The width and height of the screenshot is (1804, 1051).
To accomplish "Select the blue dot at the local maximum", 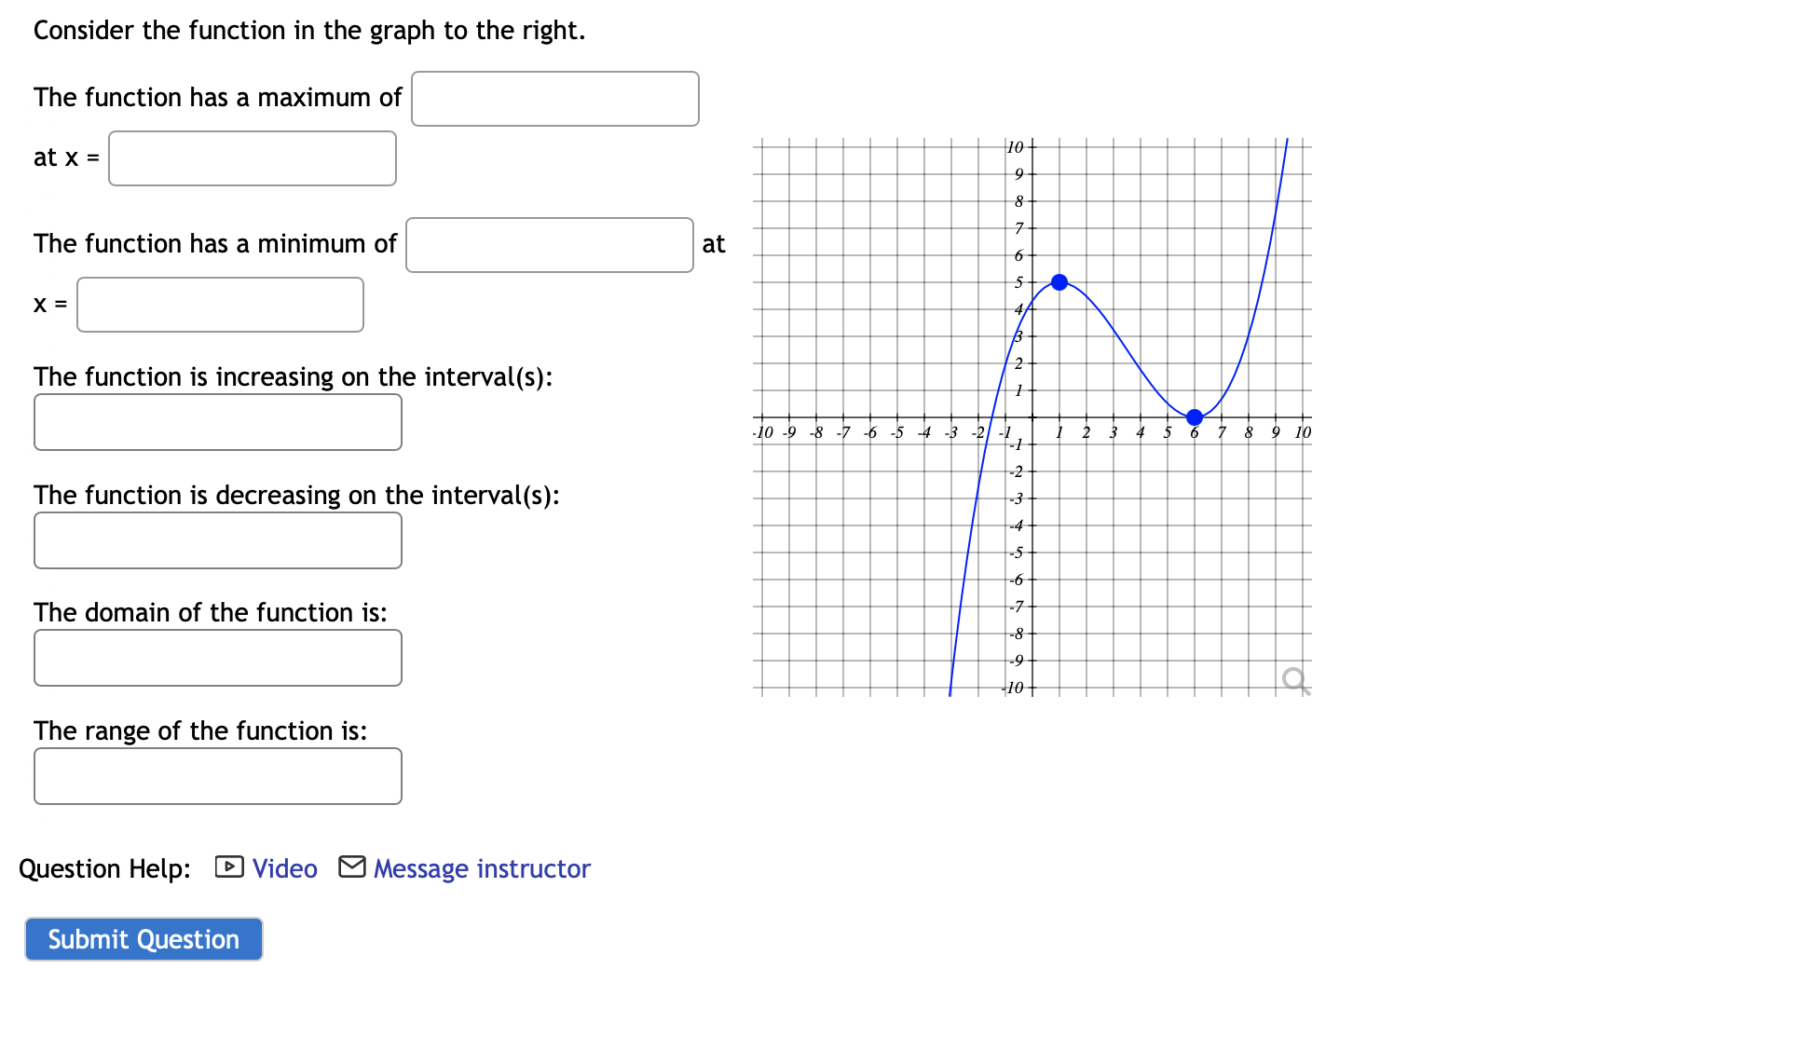I will click(1059, 282).
